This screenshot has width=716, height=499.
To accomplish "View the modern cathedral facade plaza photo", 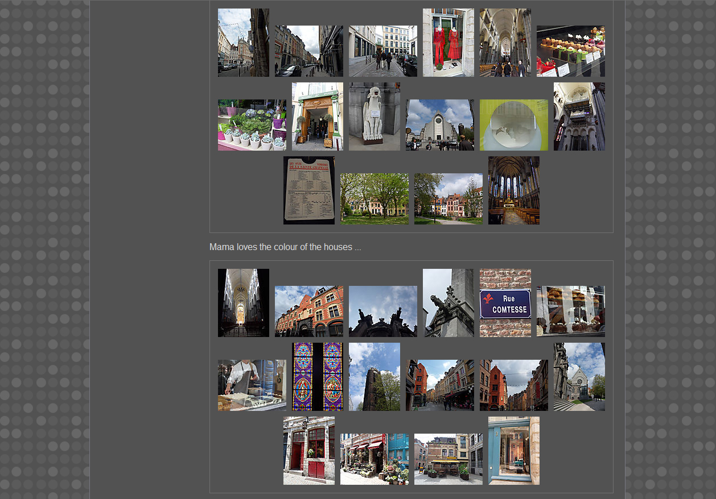I will pos(439,125).
